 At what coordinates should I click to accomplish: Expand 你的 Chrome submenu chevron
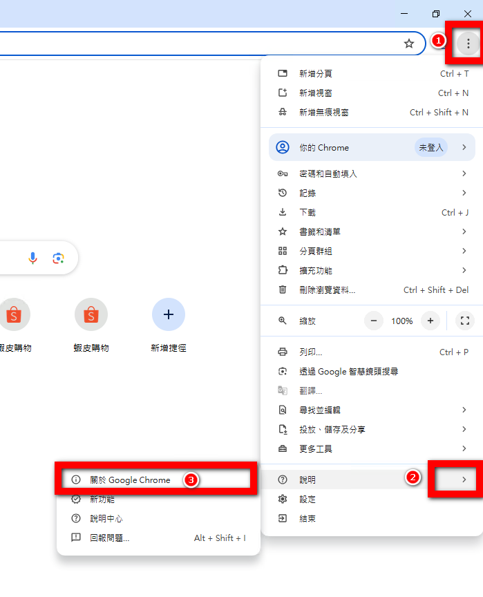[x=464, y=147]
